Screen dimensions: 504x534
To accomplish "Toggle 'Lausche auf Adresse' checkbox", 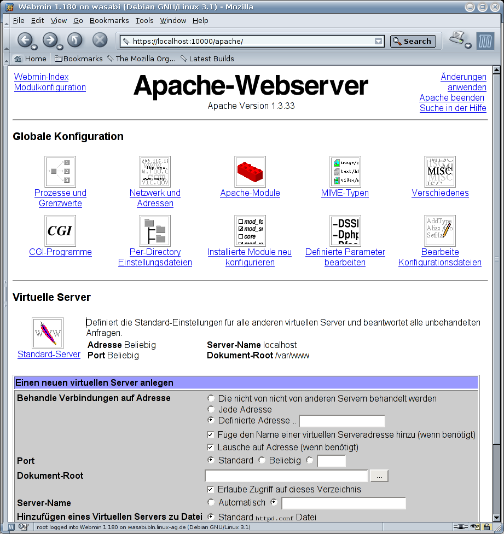I will (211, 447).
